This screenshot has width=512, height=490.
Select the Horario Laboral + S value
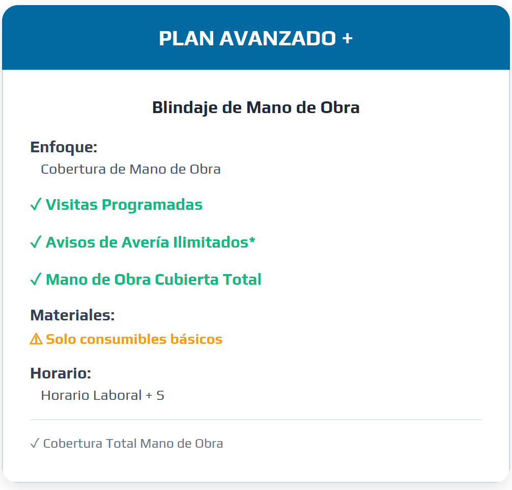point(102,395)
